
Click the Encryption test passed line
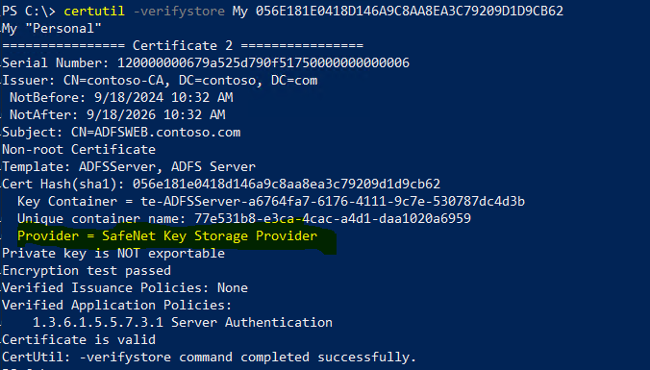(87, 271)
